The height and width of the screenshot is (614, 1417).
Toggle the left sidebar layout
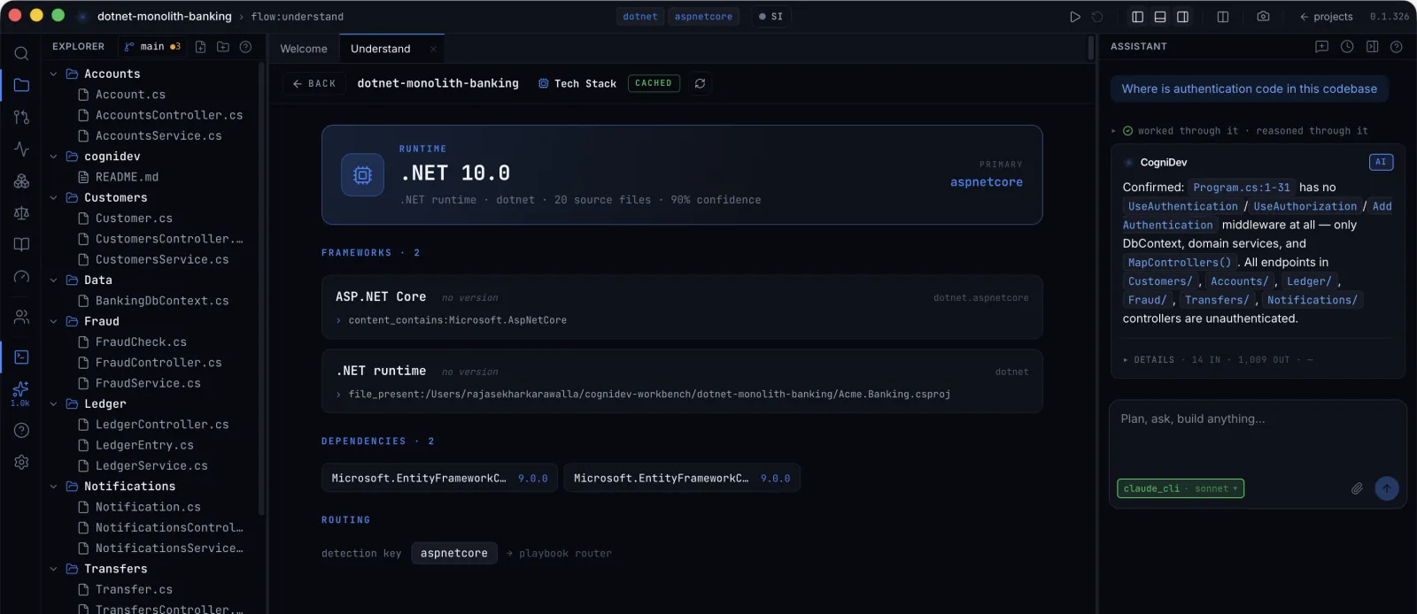pos(1138,17)
